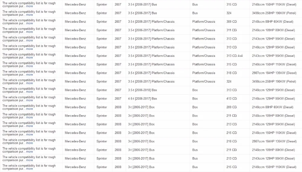Click 'Platform/Chassis' type cell in the 311 CDi row

coord(204,30)
